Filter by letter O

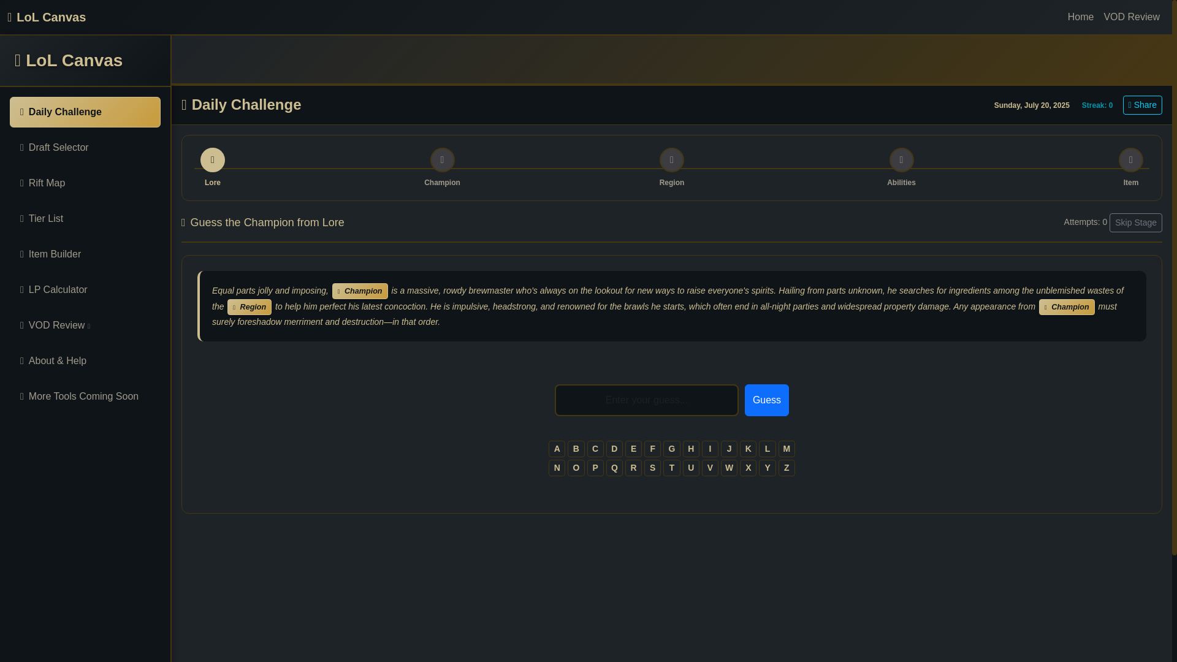click(x=576, y=468)
